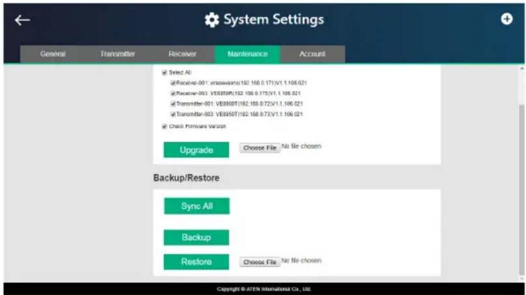Open the Account tab

pos(312,54)
